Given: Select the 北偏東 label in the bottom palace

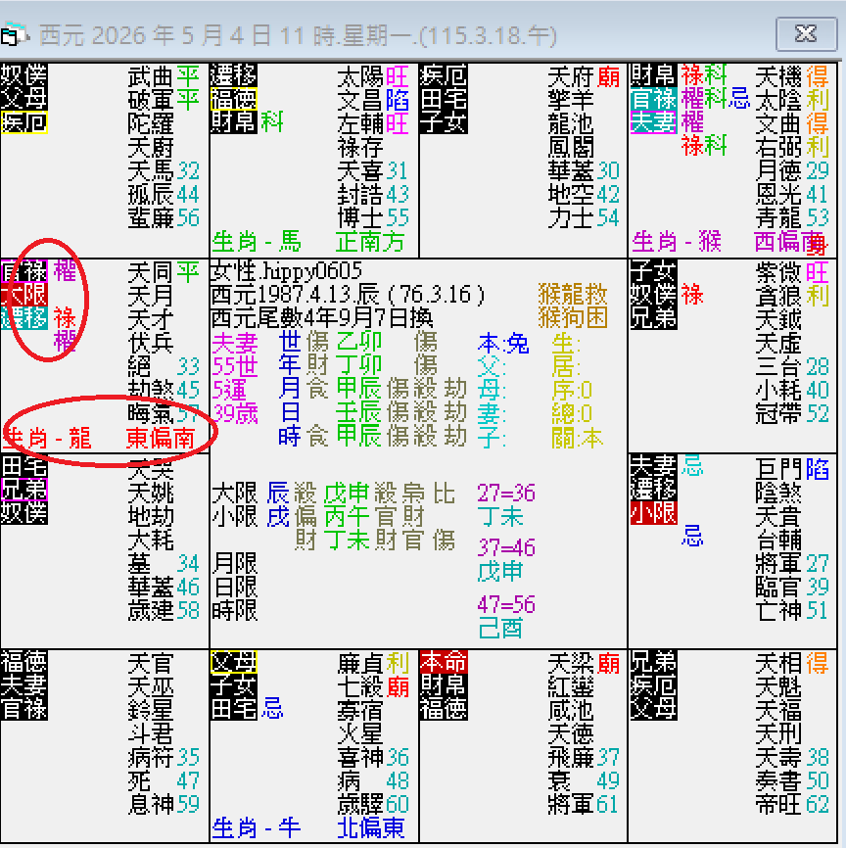Looking at the screenshot, I should click(x=372, y=826).
